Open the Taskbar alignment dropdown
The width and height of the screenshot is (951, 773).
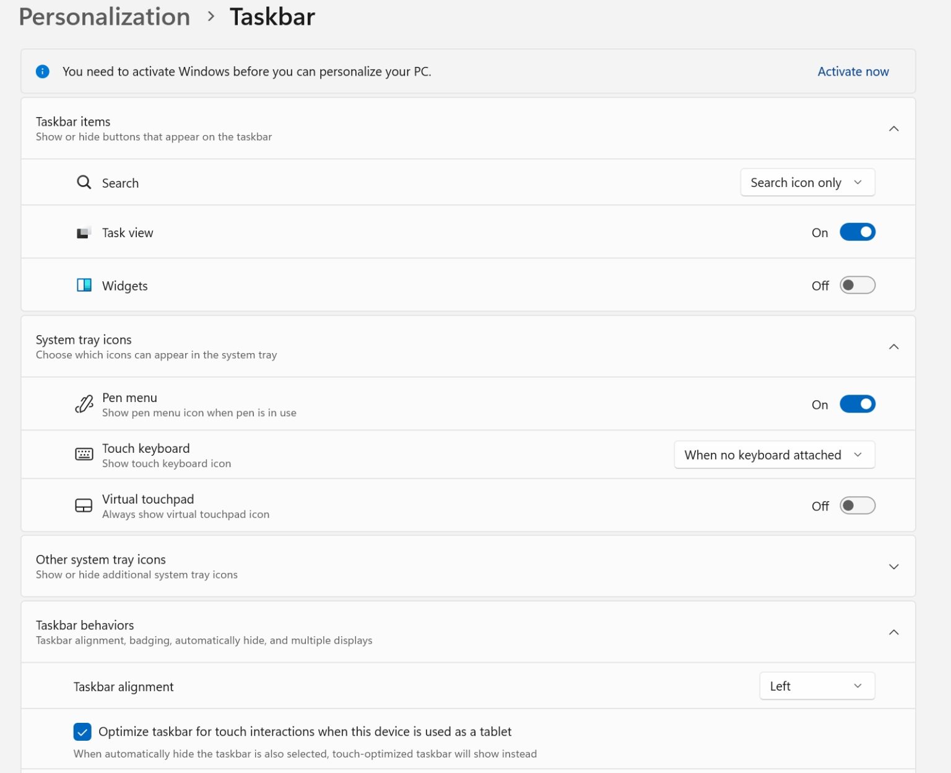817,686
